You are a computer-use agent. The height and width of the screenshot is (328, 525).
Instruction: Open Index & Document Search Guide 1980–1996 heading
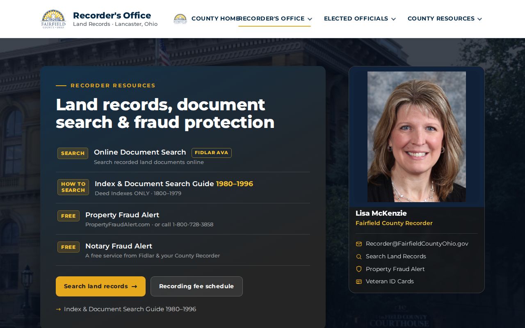[x=174, y=184]
